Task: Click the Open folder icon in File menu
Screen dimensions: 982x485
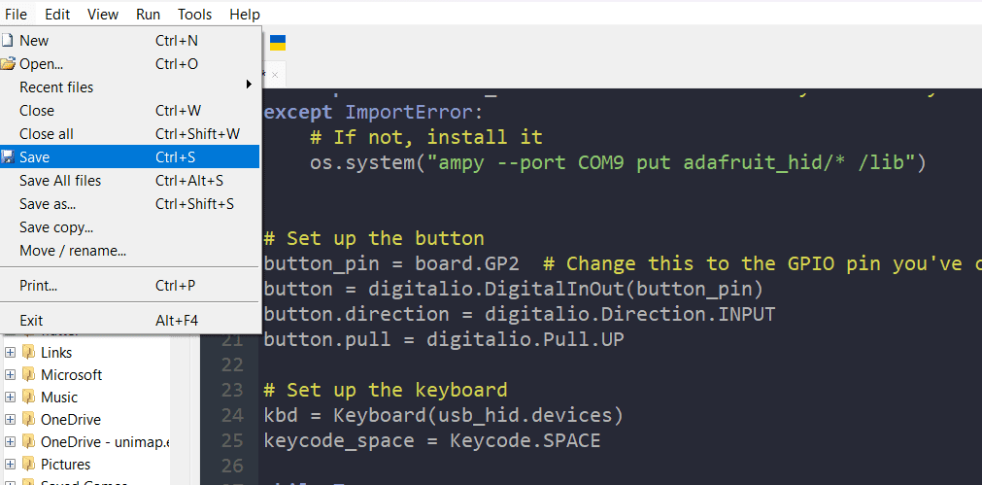Action: 8,64
